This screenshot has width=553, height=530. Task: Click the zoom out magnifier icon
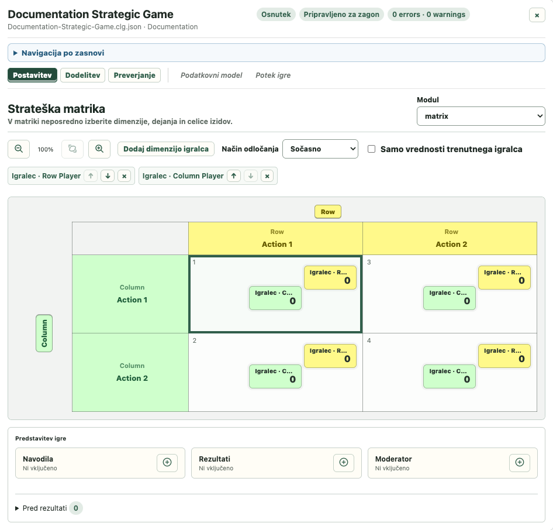click(19, 149)
